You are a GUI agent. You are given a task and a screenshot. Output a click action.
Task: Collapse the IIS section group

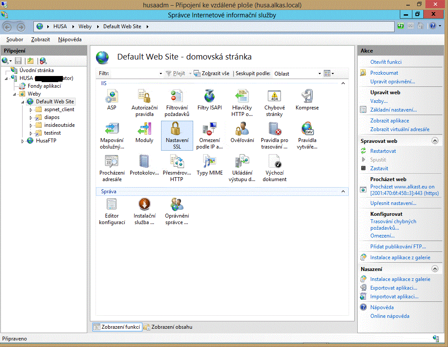click(343, 83)
